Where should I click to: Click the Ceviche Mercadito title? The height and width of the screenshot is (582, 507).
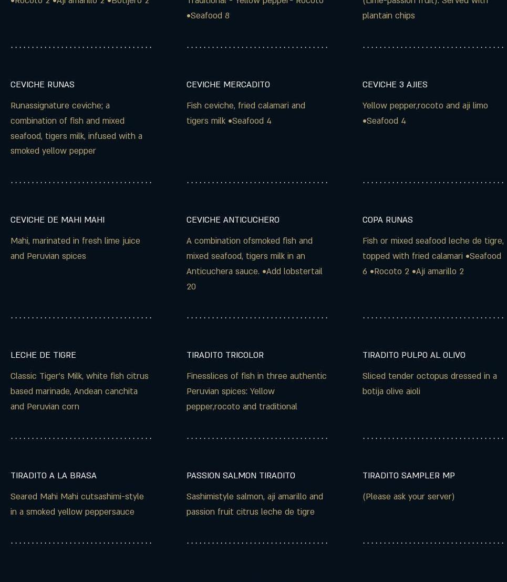(x=228, y=84)
